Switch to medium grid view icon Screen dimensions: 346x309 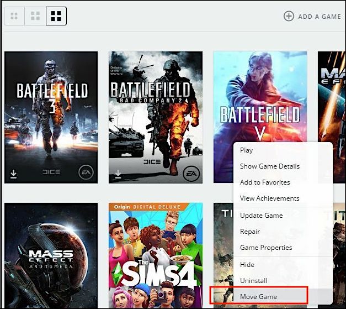pos(35,16)
